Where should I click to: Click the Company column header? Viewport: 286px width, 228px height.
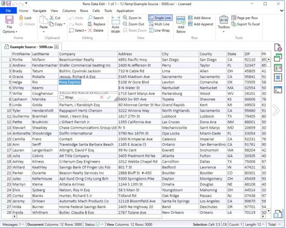click(x=88, y=54)
